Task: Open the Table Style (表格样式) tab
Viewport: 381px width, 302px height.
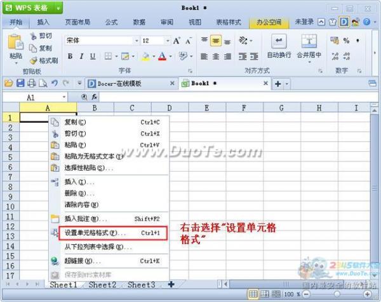Action: click(x=229, y=22)
